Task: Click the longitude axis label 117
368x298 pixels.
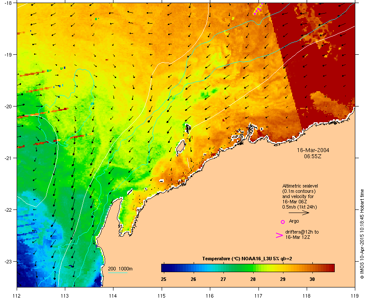Action: click(x=258, y=296)
